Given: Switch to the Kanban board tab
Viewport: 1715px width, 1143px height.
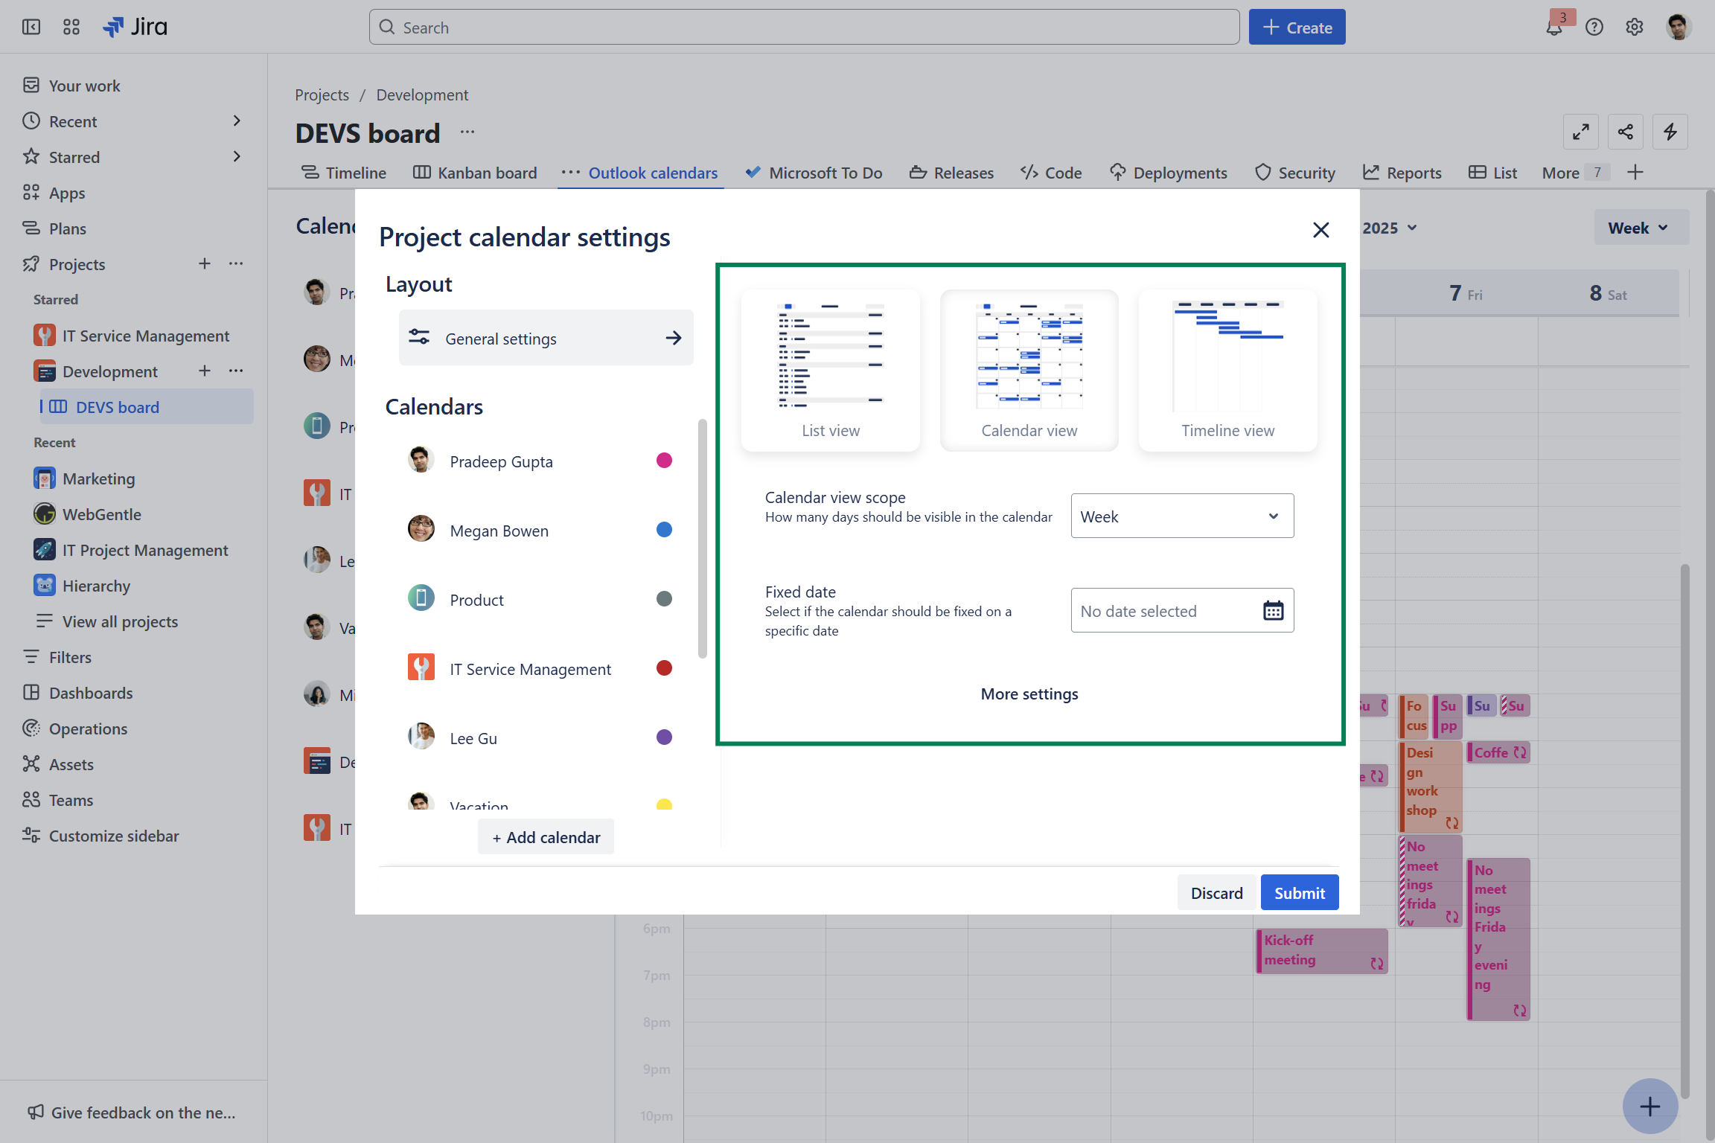Looking at the screenshot, I should [x=475, y=173].
